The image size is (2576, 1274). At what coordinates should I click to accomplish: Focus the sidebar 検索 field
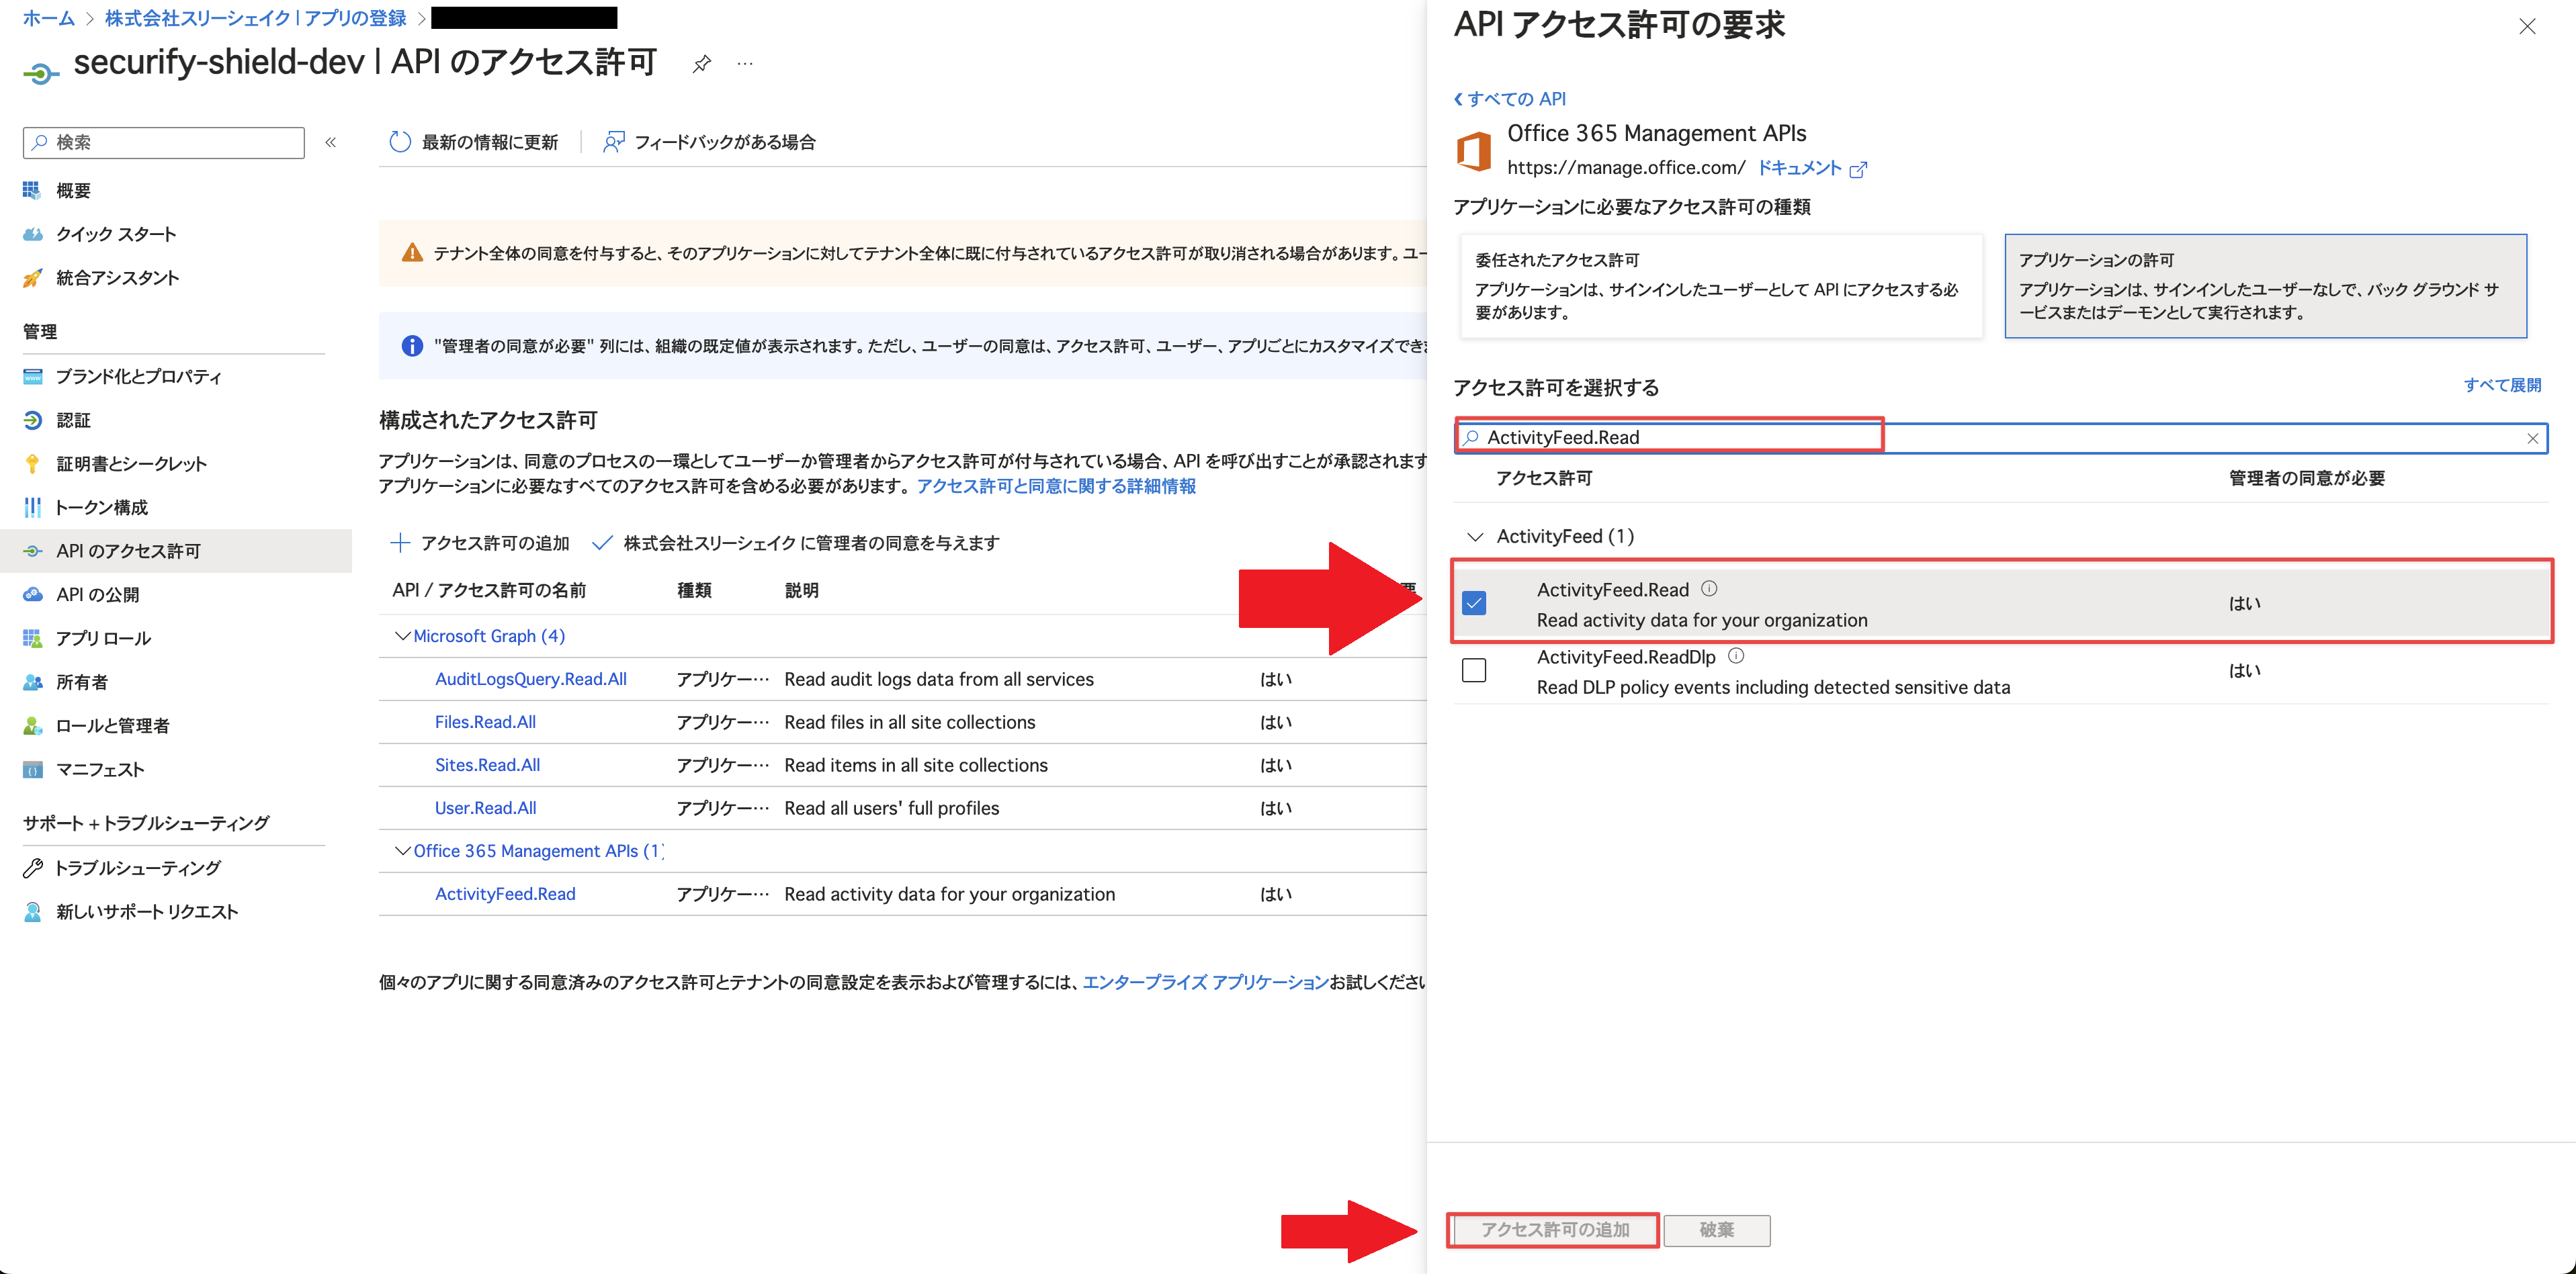coord(163,142)
